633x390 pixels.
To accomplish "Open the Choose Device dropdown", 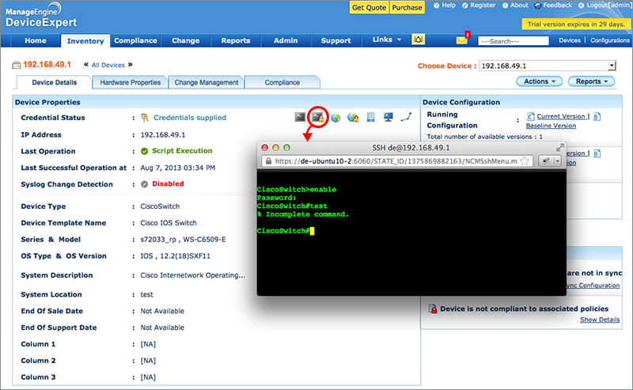I will (547, 66).
